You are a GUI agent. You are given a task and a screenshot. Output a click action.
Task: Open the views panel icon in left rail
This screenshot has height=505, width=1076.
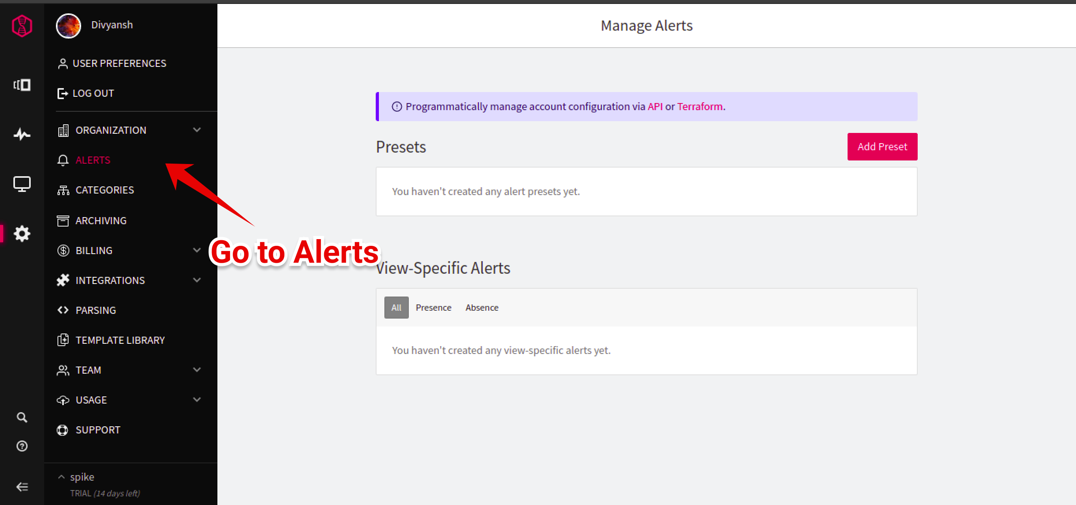(22, 85)
